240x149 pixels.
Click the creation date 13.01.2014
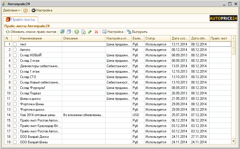[x=179, y=66]
